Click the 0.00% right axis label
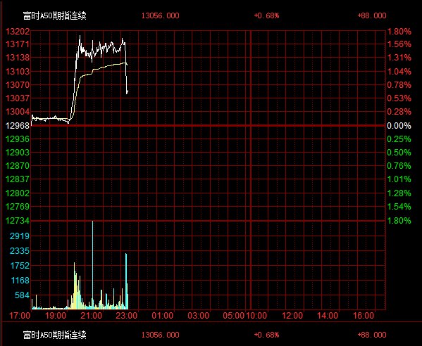422x346 pixels. [399, 125]
